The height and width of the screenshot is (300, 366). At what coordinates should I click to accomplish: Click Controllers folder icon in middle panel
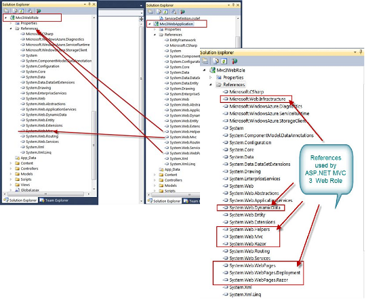click(x=161, y=180)
